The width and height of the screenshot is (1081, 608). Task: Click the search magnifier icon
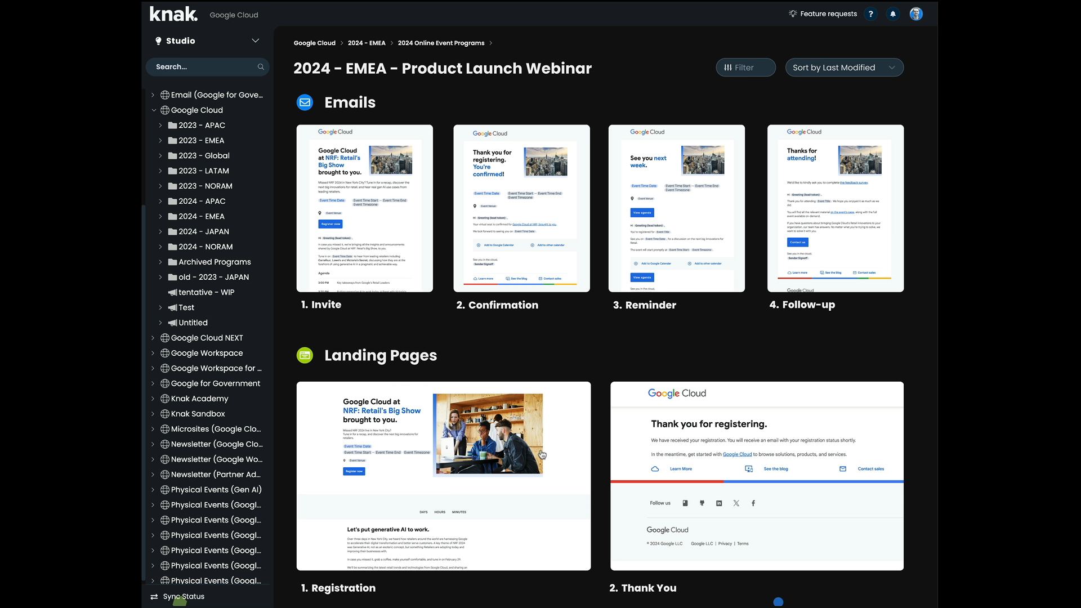point(261,67)
